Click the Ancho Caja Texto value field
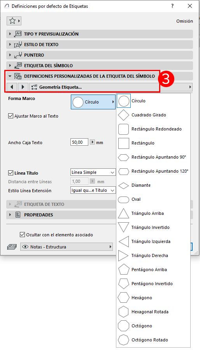 pyautogui.click(x=79, y=142)
